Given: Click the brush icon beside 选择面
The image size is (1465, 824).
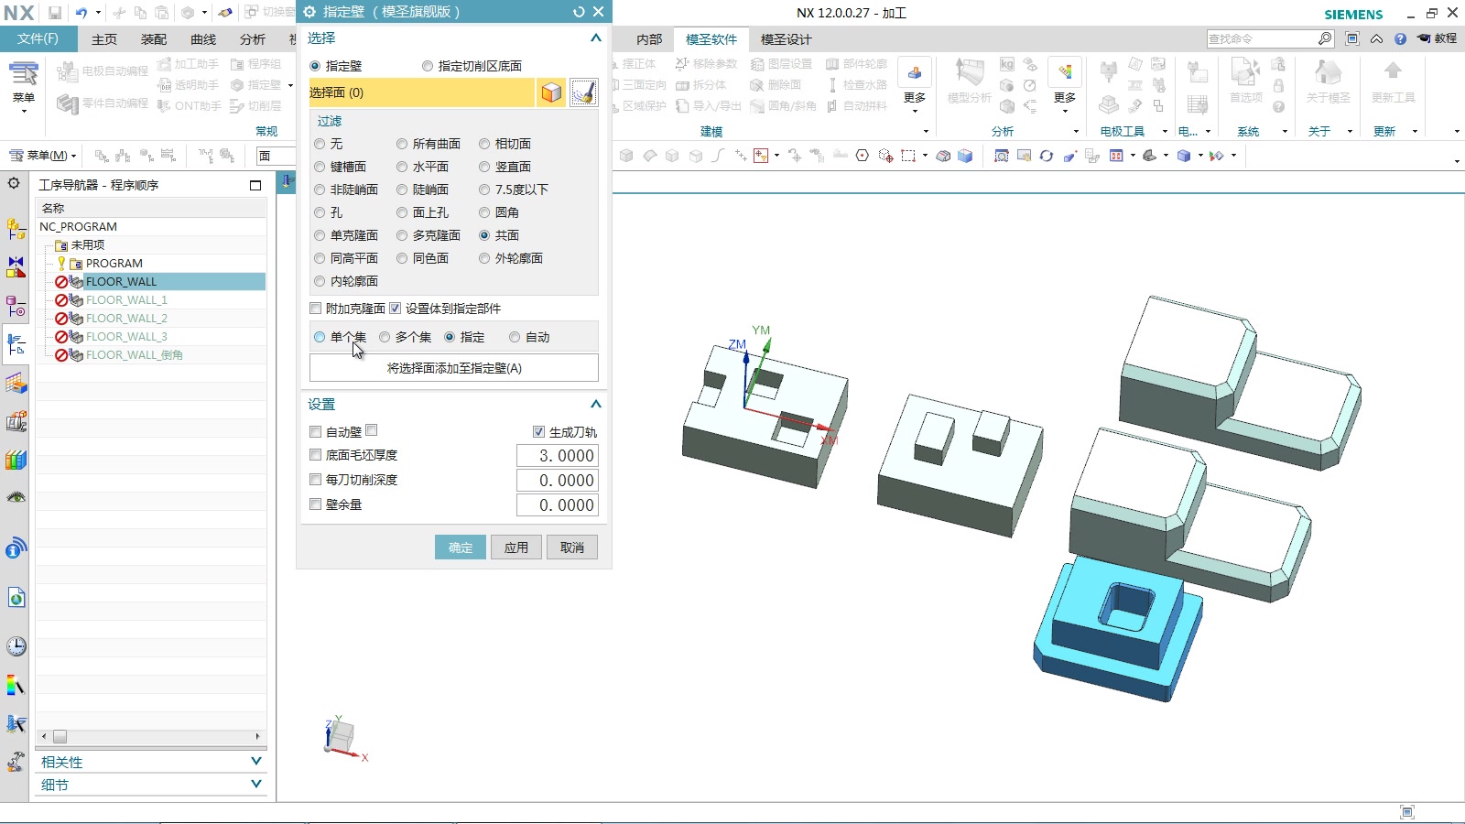Looking at the screenshot, I should 583,92.
